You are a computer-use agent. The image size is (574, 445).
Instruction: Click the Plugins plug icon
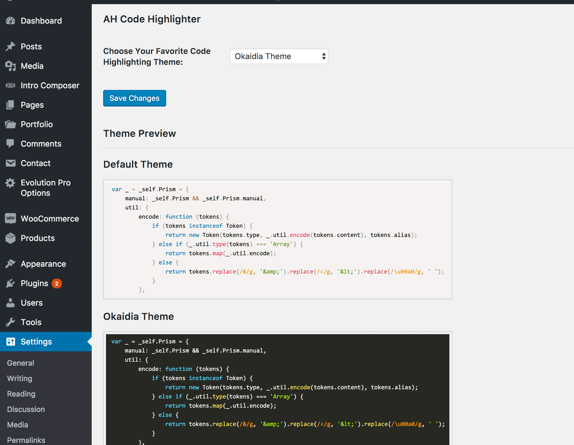pos(10,283)
